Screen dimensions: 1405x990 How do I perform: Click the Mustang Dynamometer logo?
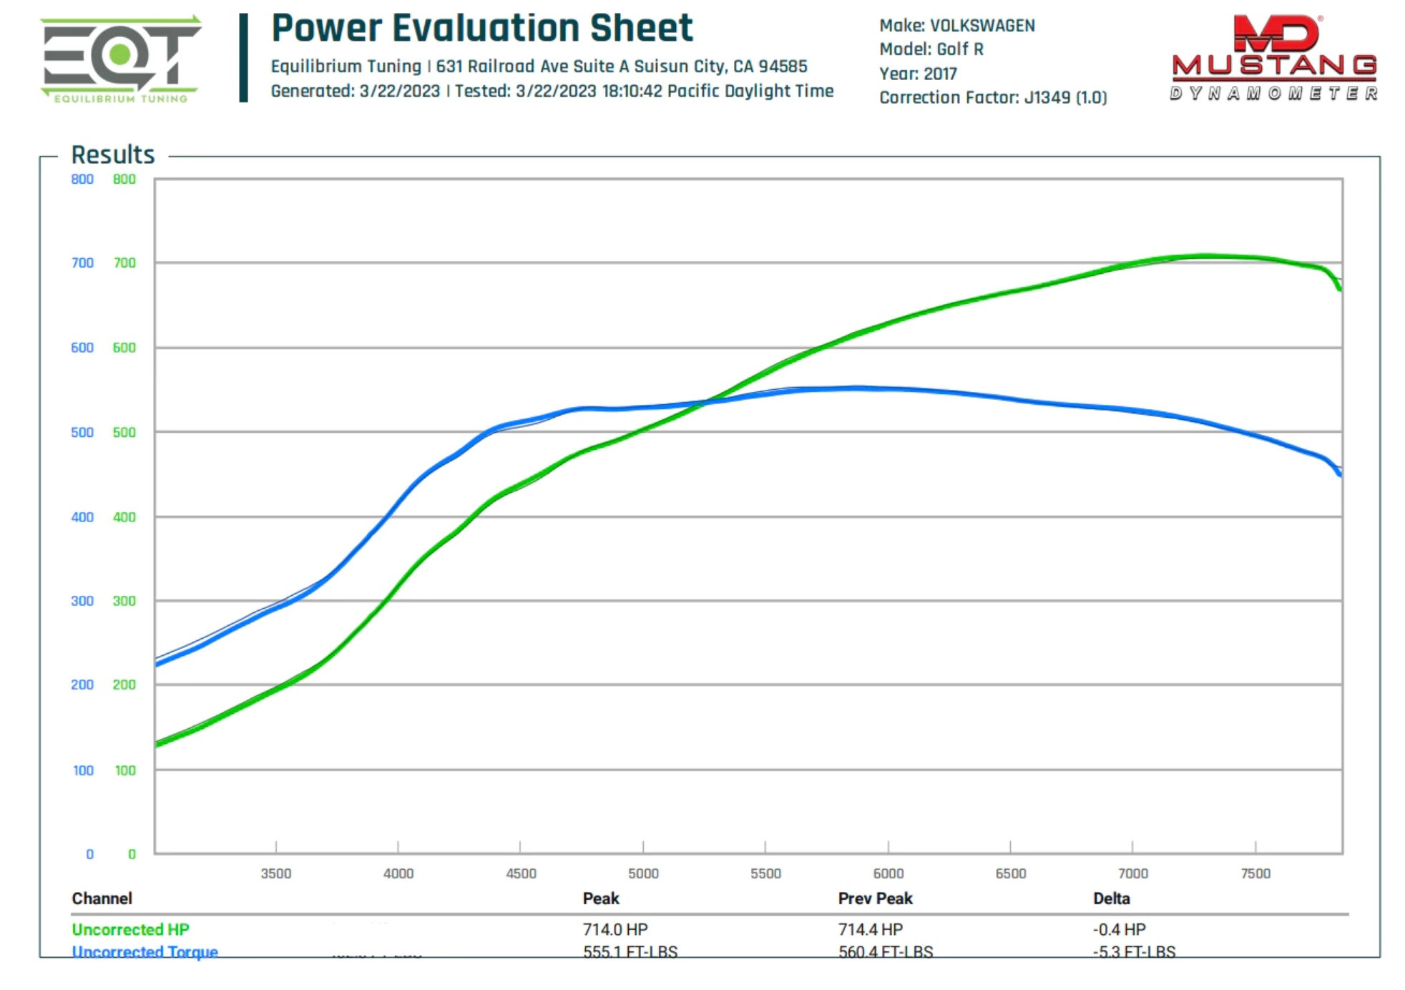(1273, 58)
